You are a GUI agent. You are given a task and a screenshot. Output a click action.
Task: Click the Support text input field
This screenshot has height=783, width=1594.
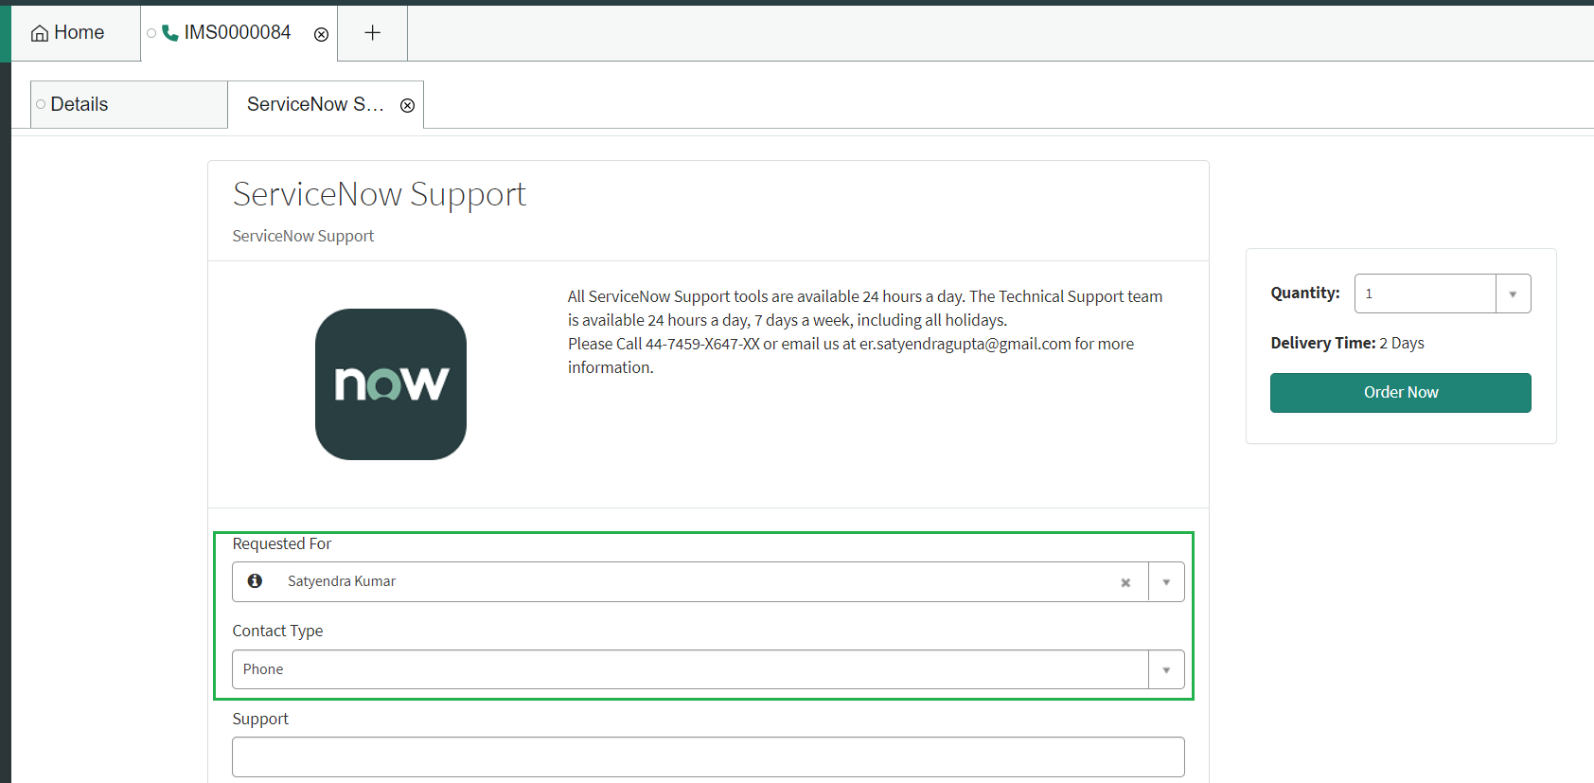708,757
